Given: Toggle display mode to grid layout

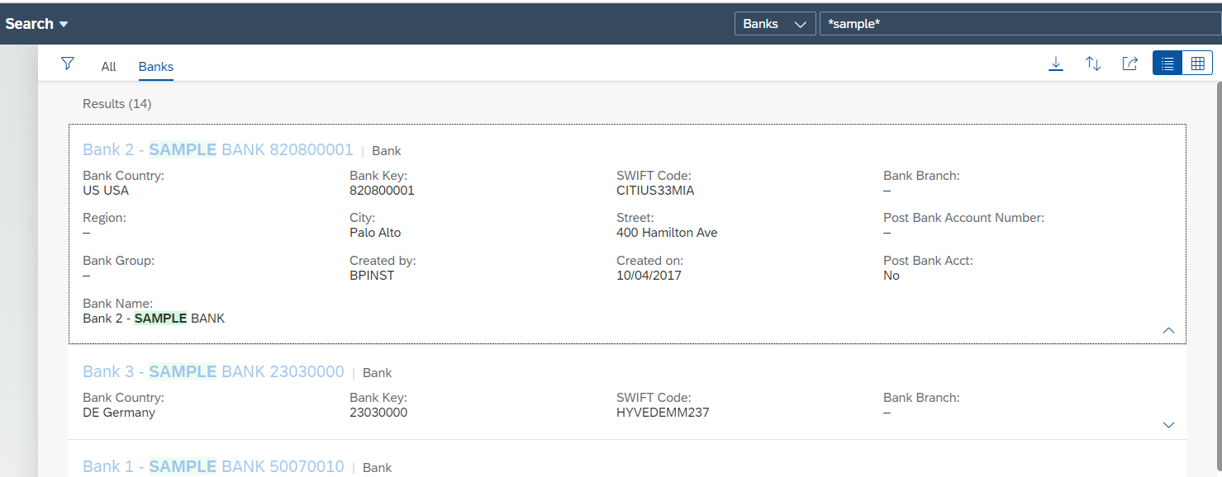Looking at the screenshot, I should click(1197, 63).
